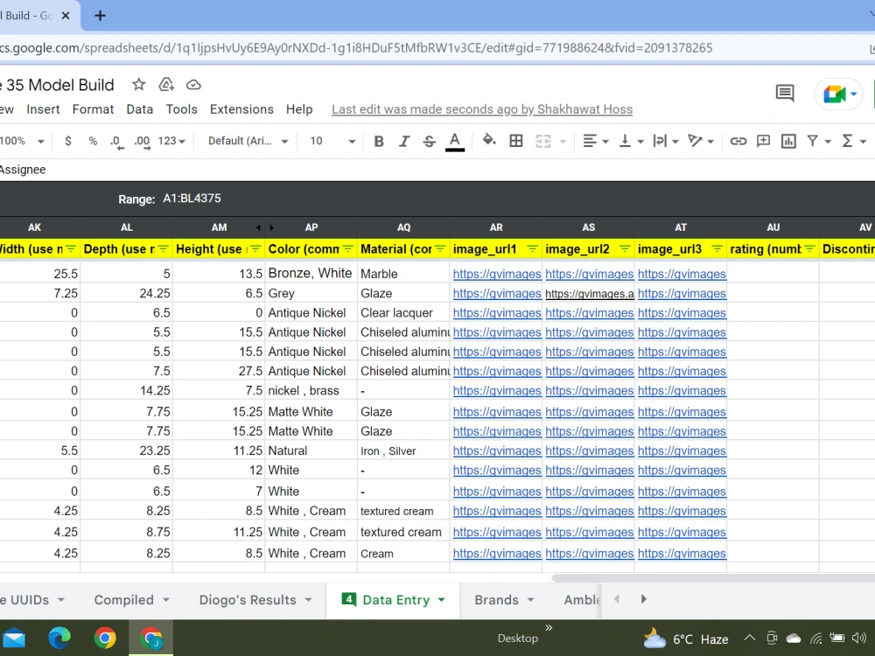Toggle filter on Material column header
The image size is (875, 656).
tap(440, 248)
